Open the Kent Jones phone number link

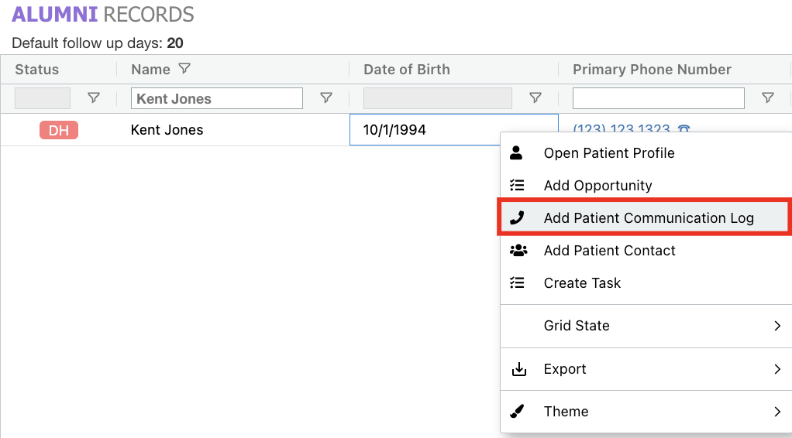coord(621,129)
